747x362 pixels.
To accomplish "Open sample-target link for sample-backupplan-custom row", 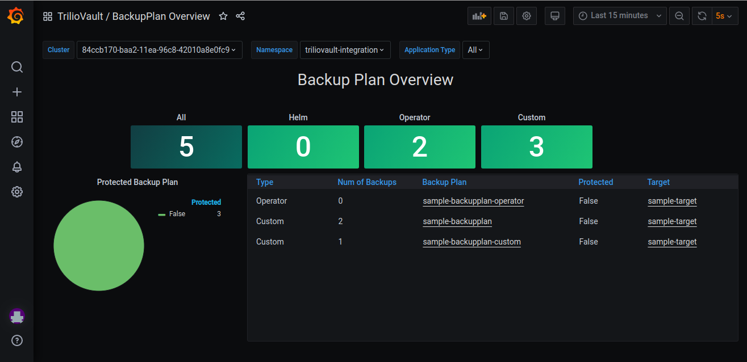I will (x=672, y=242).
